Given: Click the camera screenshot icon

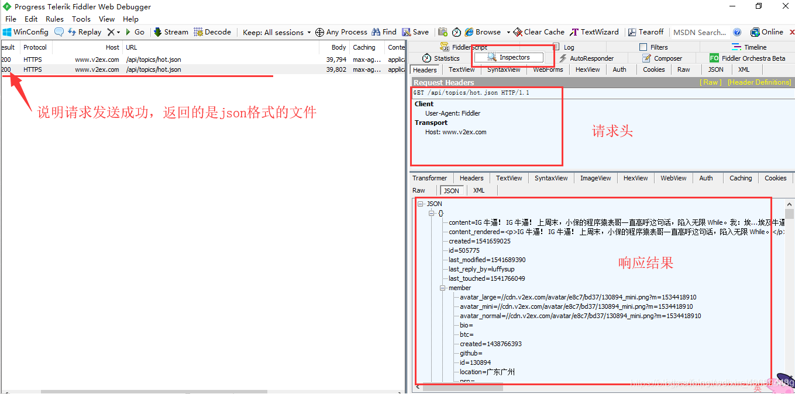Looking at the screenshot, I should [x=443, y=32].
